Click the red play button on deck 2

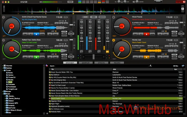click(146, 34)
